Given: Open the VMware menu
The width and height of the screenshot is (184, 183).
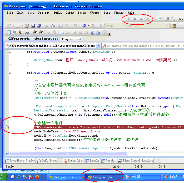Looking at the screenshot, I should click(95, 13).
